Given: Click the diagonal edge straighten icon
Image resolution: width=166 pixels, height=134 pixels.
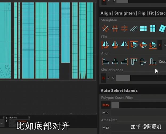Looking at the screenshot, I should click(106, 29).
